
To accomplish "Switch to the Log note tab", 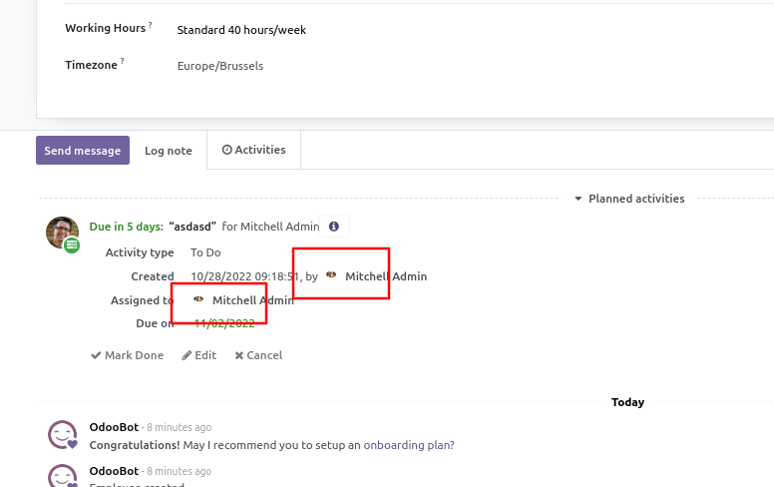I will [x=169, y=151].
